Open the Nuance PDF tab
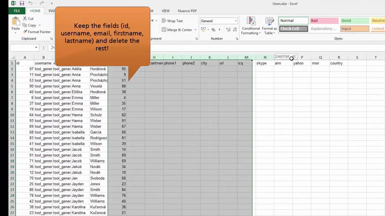Viewport: 385px width, 216px height. point(187,11)
